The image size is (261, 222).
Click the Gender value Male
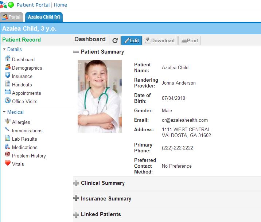[x=167, y=110]
